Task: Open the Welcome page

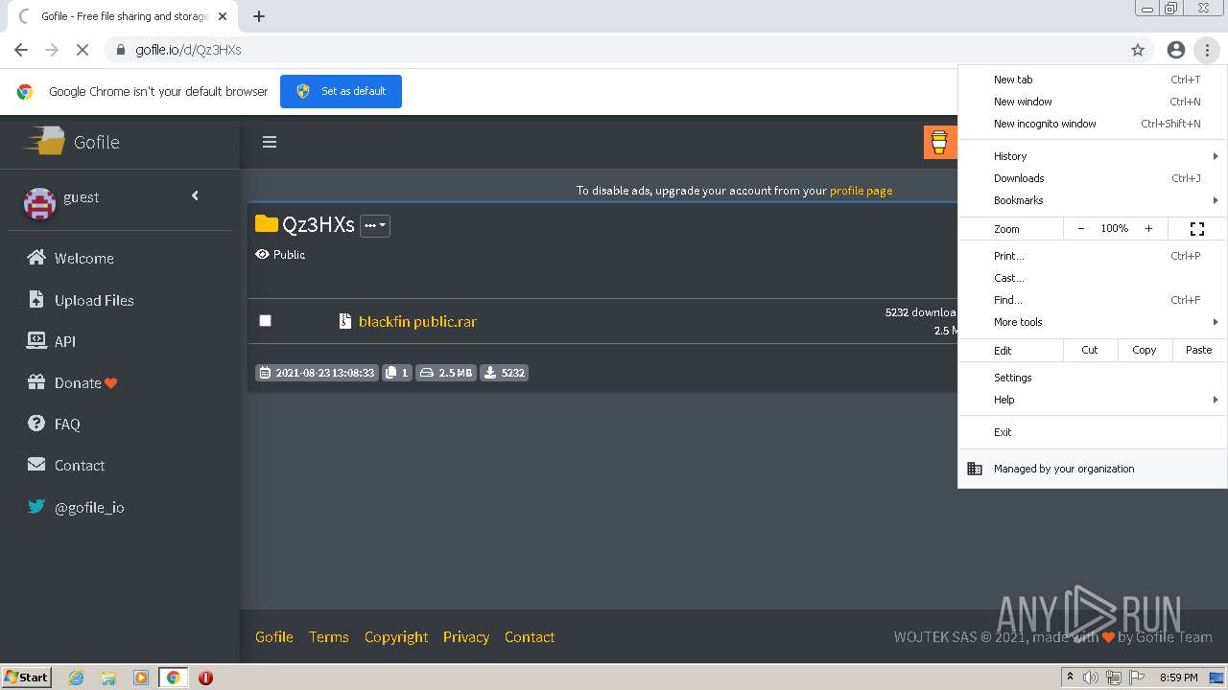Action: 83,259
